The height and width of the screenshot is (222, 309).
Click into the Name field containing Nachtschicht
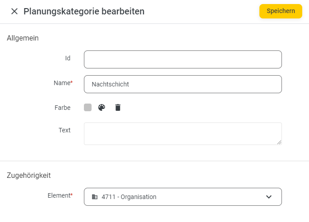[x=183, y=84]
